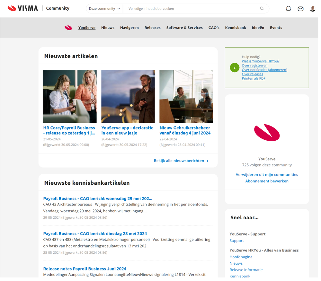Image resolution: width=321 pixels, height=281 pixels.
Task: Click Over releases help link
Action: (x=252, y=74)
